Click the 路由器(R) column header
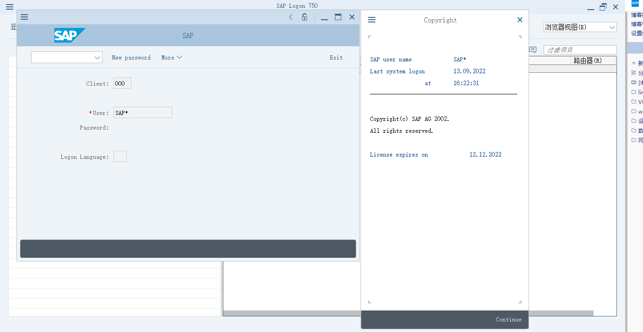The height and width of the screenshot is (332, 643). (x=588, y=60)
